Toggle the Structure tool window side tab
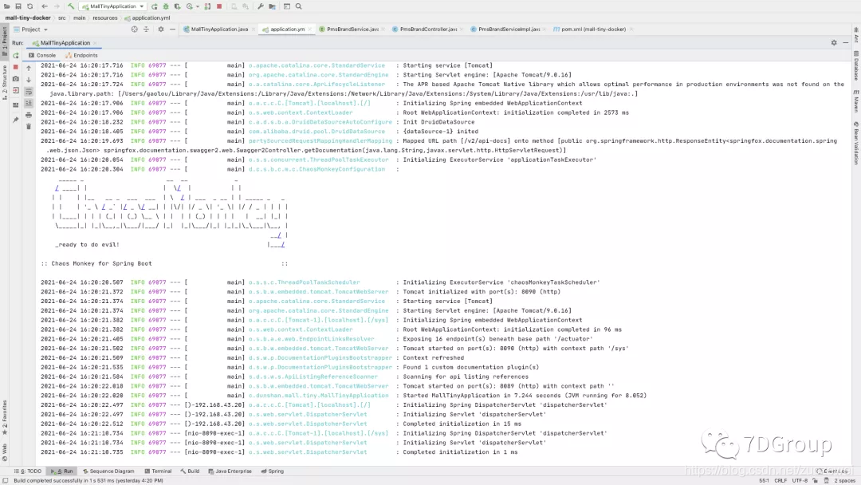The image size is (861, 485). coord(5,82)
